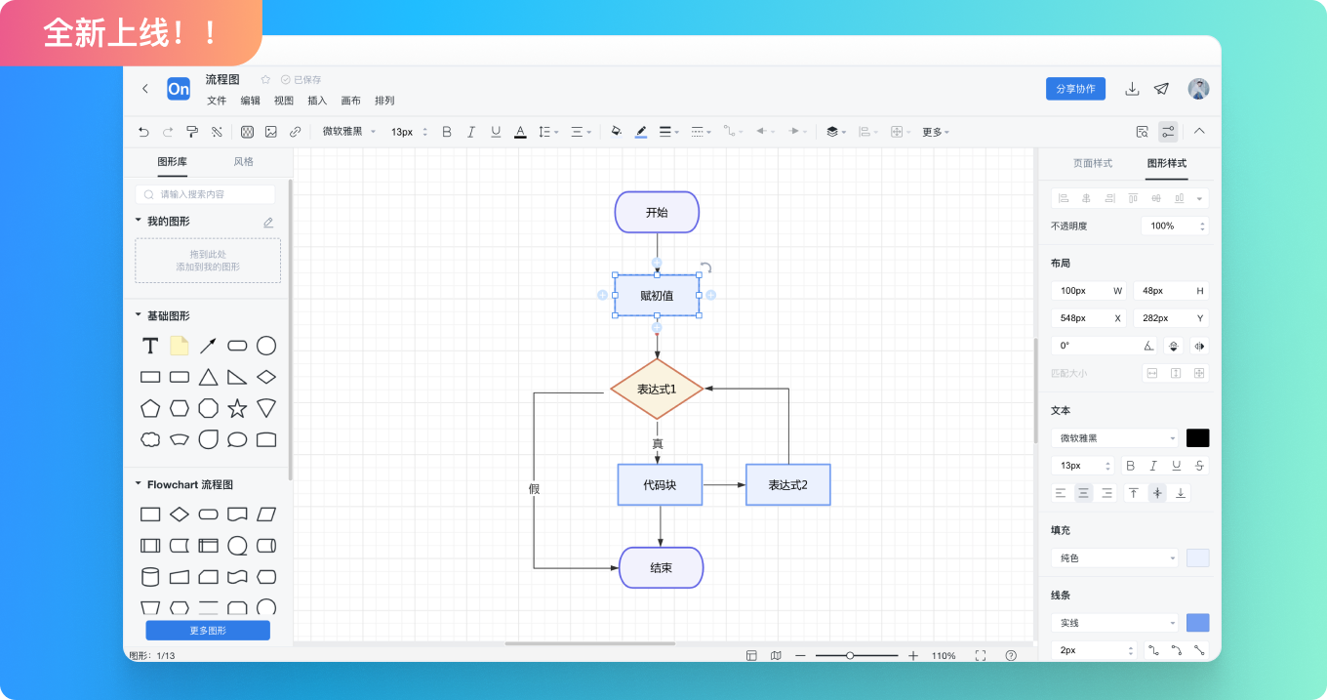
Task: Open the paint bucket fill color tool
Action: 616,132
